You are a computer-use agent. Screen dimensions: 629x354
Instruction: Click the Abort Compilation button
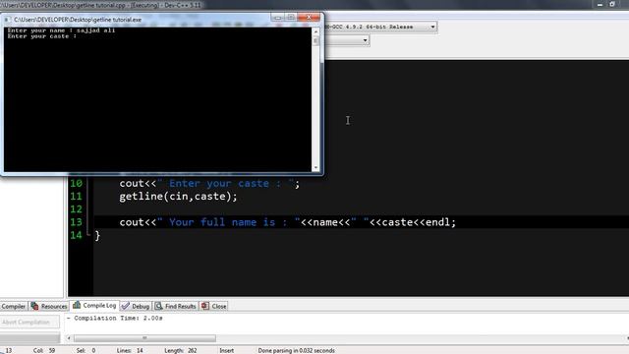tap(29, 322)
